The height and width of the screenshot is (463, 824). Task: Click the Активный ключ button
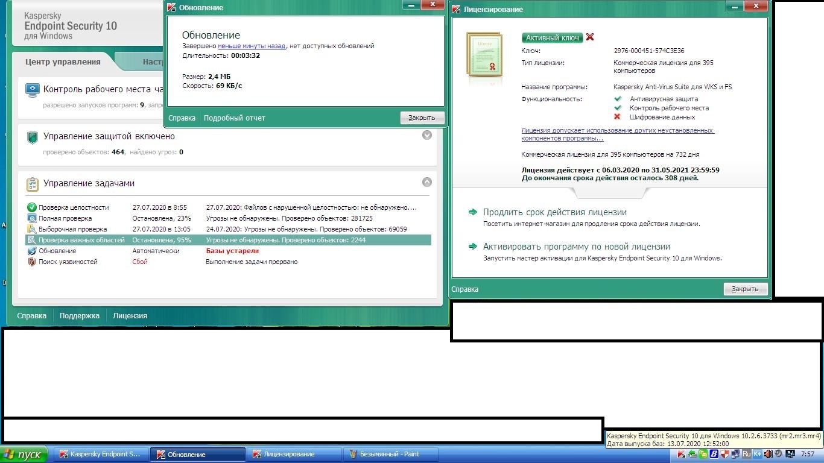(553, 37)
